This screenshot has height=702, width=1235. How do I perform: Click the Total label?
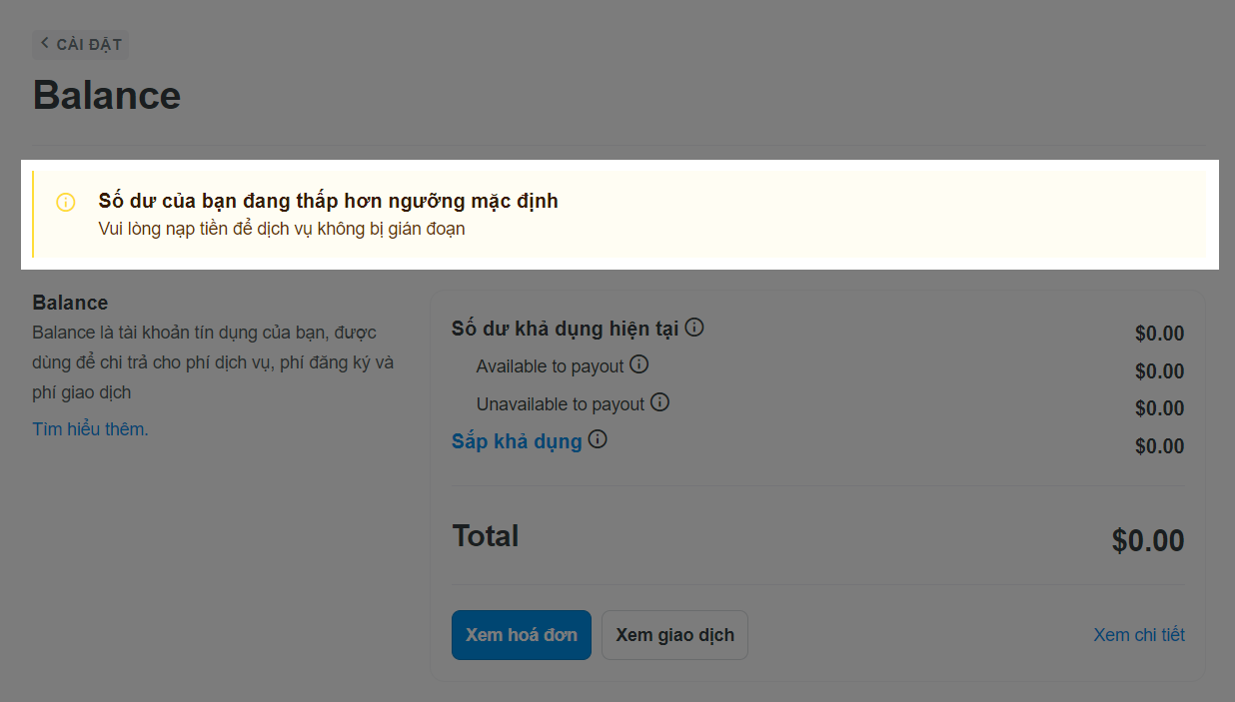485,536
